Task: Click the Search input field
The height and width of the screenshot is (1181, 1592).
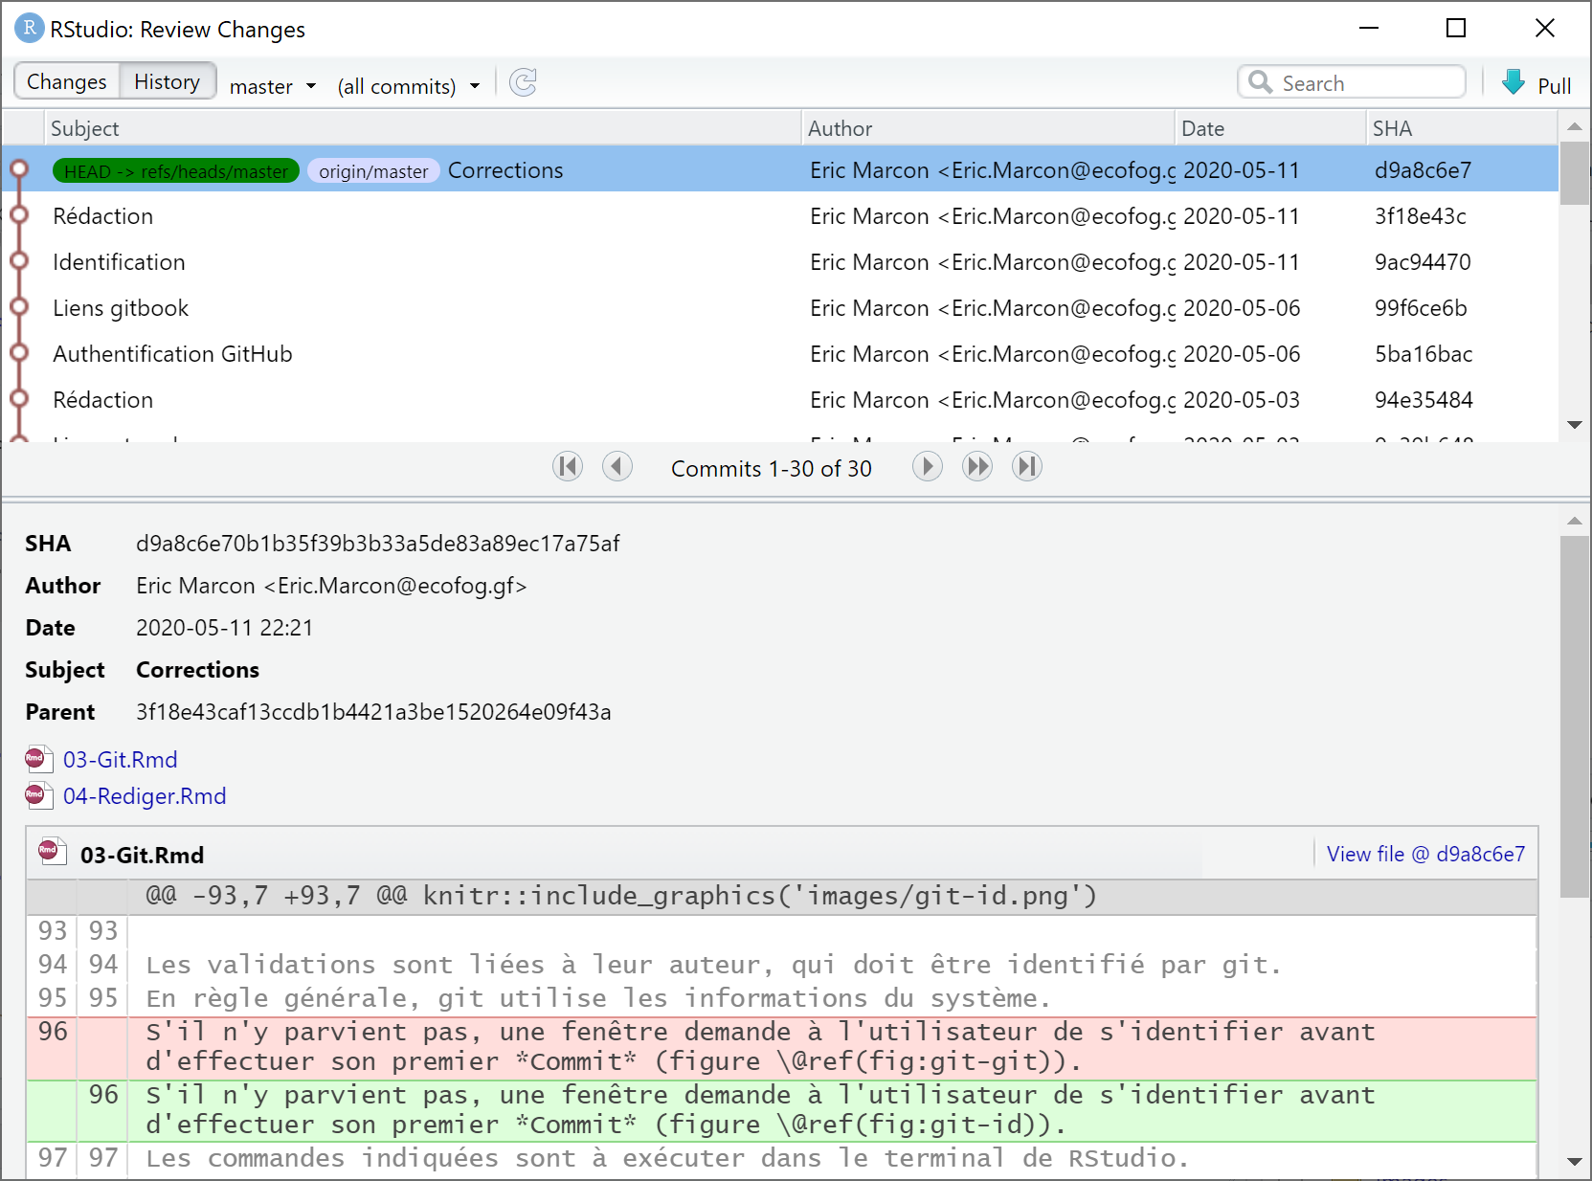Action: click(x=1352, y=82)
